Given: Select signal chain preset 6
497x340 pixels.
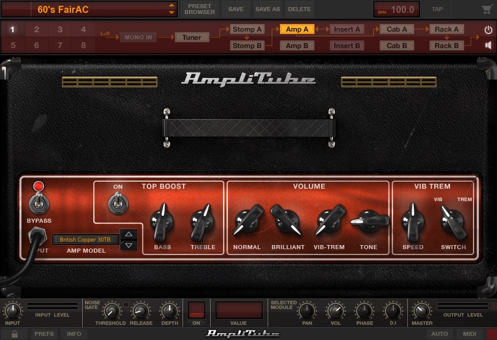Looking at the screenshot, I should click(x=36, y=45).
